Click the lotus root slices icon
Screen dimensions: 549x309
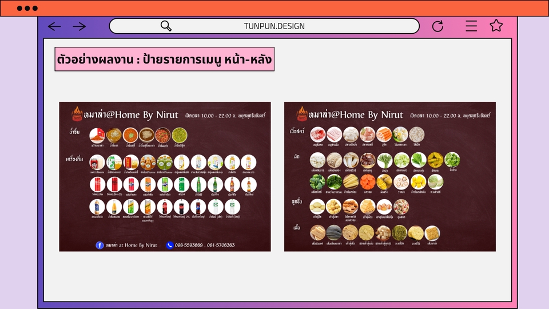click(401, 183)
